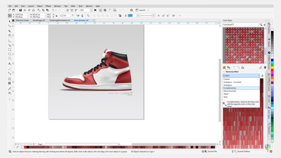The height and width of the screenshot is (158, 281).
Task: Open the Object menu
Action: click(40, 6)
